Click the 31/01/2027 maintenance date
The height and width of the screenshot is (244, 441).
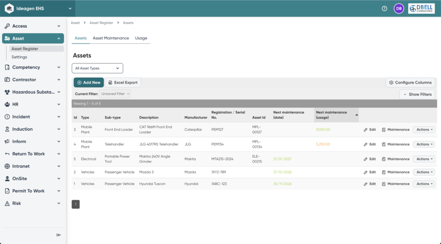tap(282, 159)
